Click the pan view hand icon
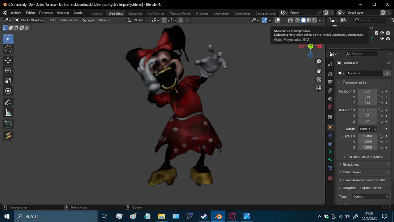Viewport: 394px width, 222px height. [x=319, y=71]
